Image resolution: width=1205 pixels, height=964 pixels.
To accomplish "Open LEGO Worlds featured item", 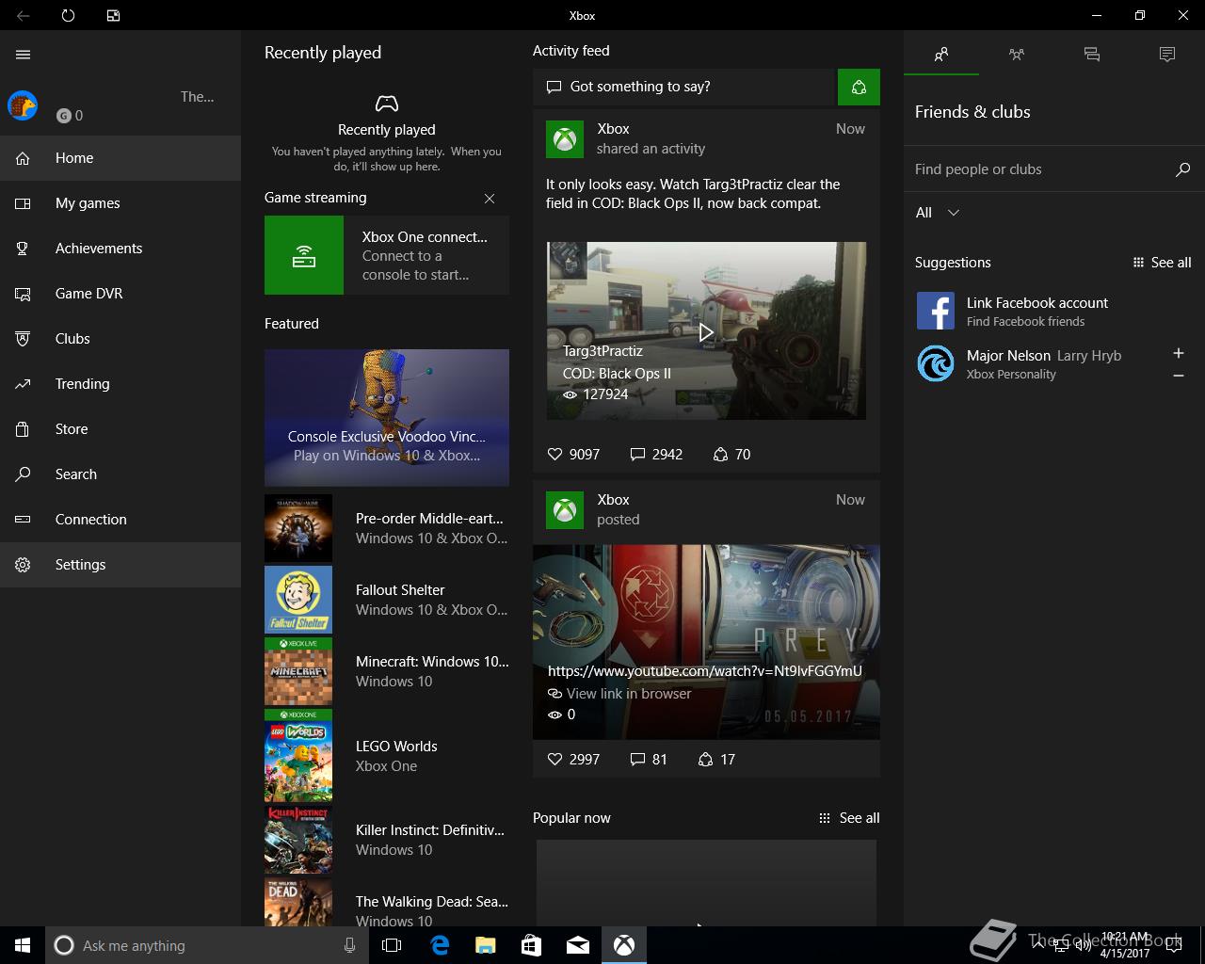I will click(x=387, y=756).
